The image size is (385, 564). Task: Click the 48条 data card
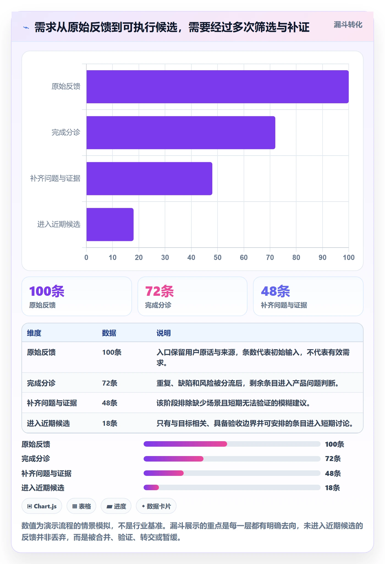point(308,296)
